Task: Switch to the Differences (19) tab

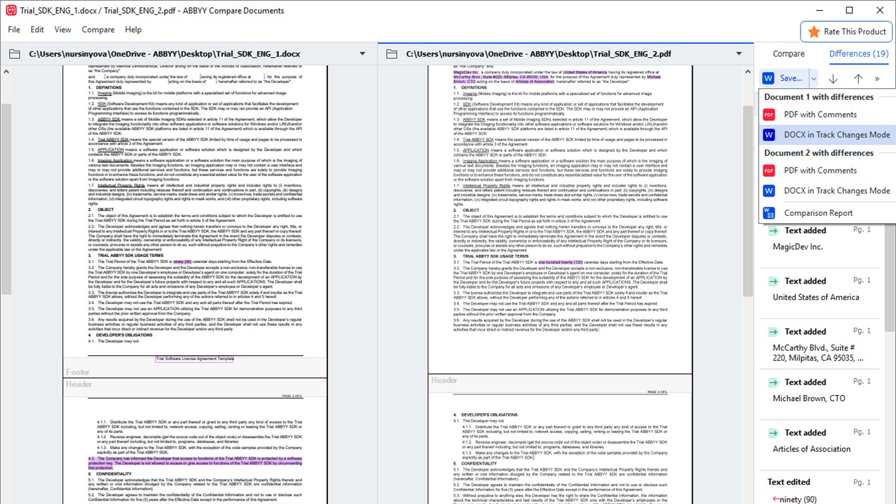Action: (859, 54)
